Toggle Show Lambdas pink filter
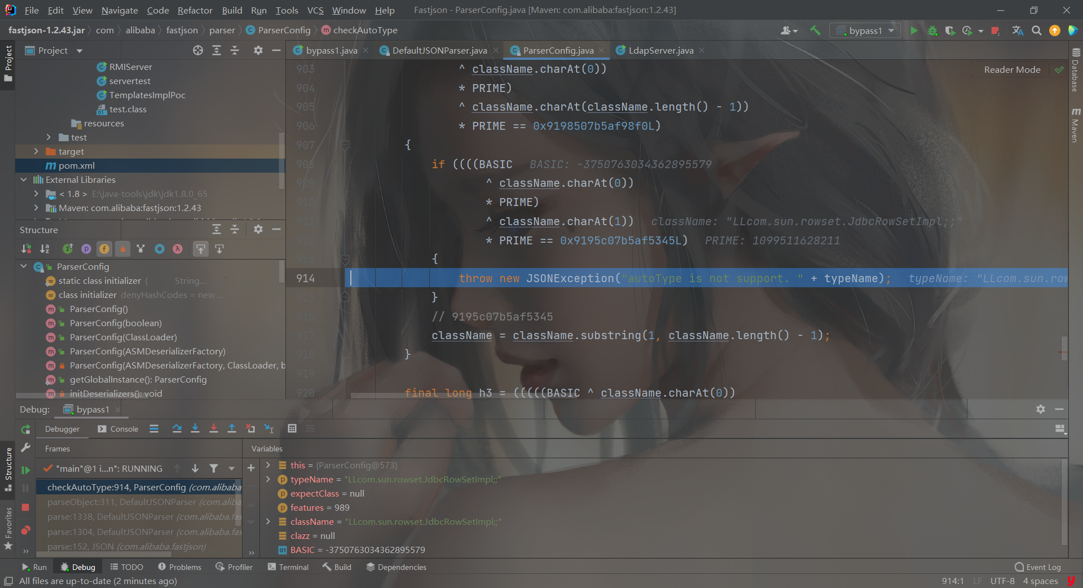The height and width of the screenshot is (588, 1083). (178, 249)
